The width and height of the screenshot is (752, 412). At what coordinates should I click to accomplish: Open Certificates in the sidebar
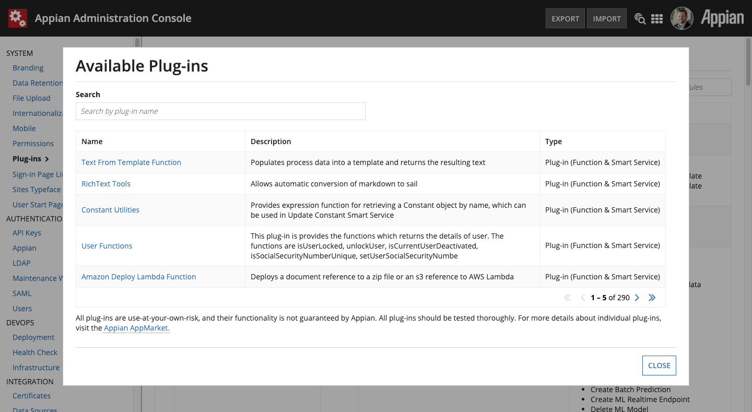click(31, 396)
